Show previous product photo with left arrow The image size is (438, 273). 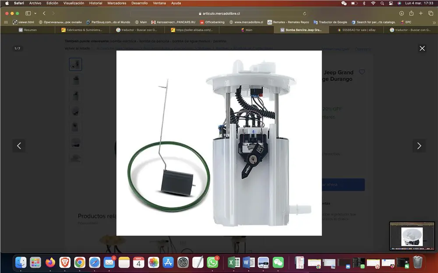(19, 145)
